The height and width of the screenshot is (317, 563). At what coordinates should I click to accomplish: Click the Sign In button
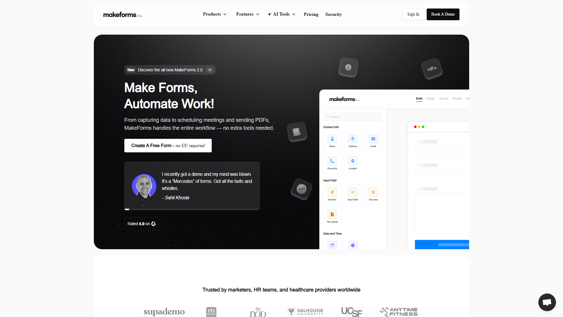(413, 14)
